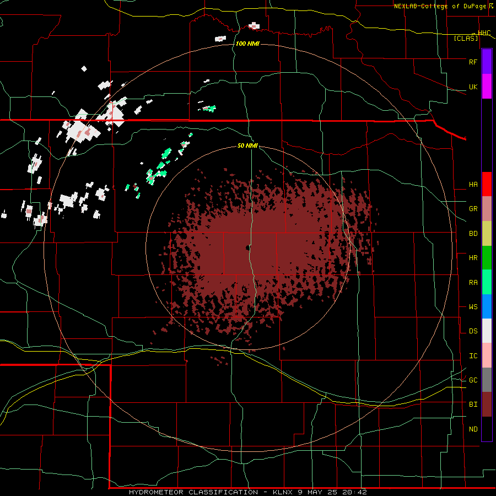Click the UK legend label
Viewport: 496px width, 496px height.
pyautogui.click(x=473, y=87)
